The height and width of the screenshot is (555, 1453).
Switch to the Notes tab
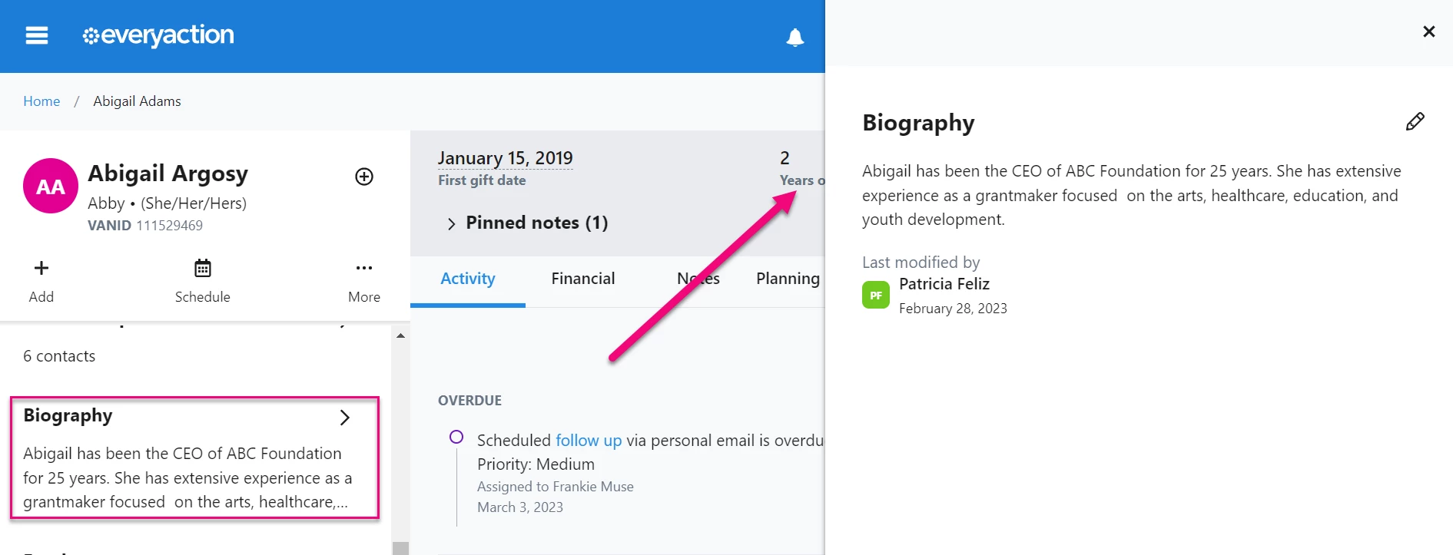pyautogui.click(x=698, y=278)
